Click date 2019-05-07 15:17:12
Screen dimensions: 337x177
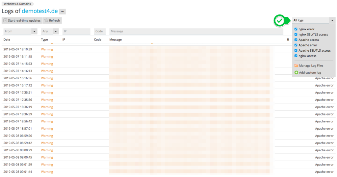18,85
